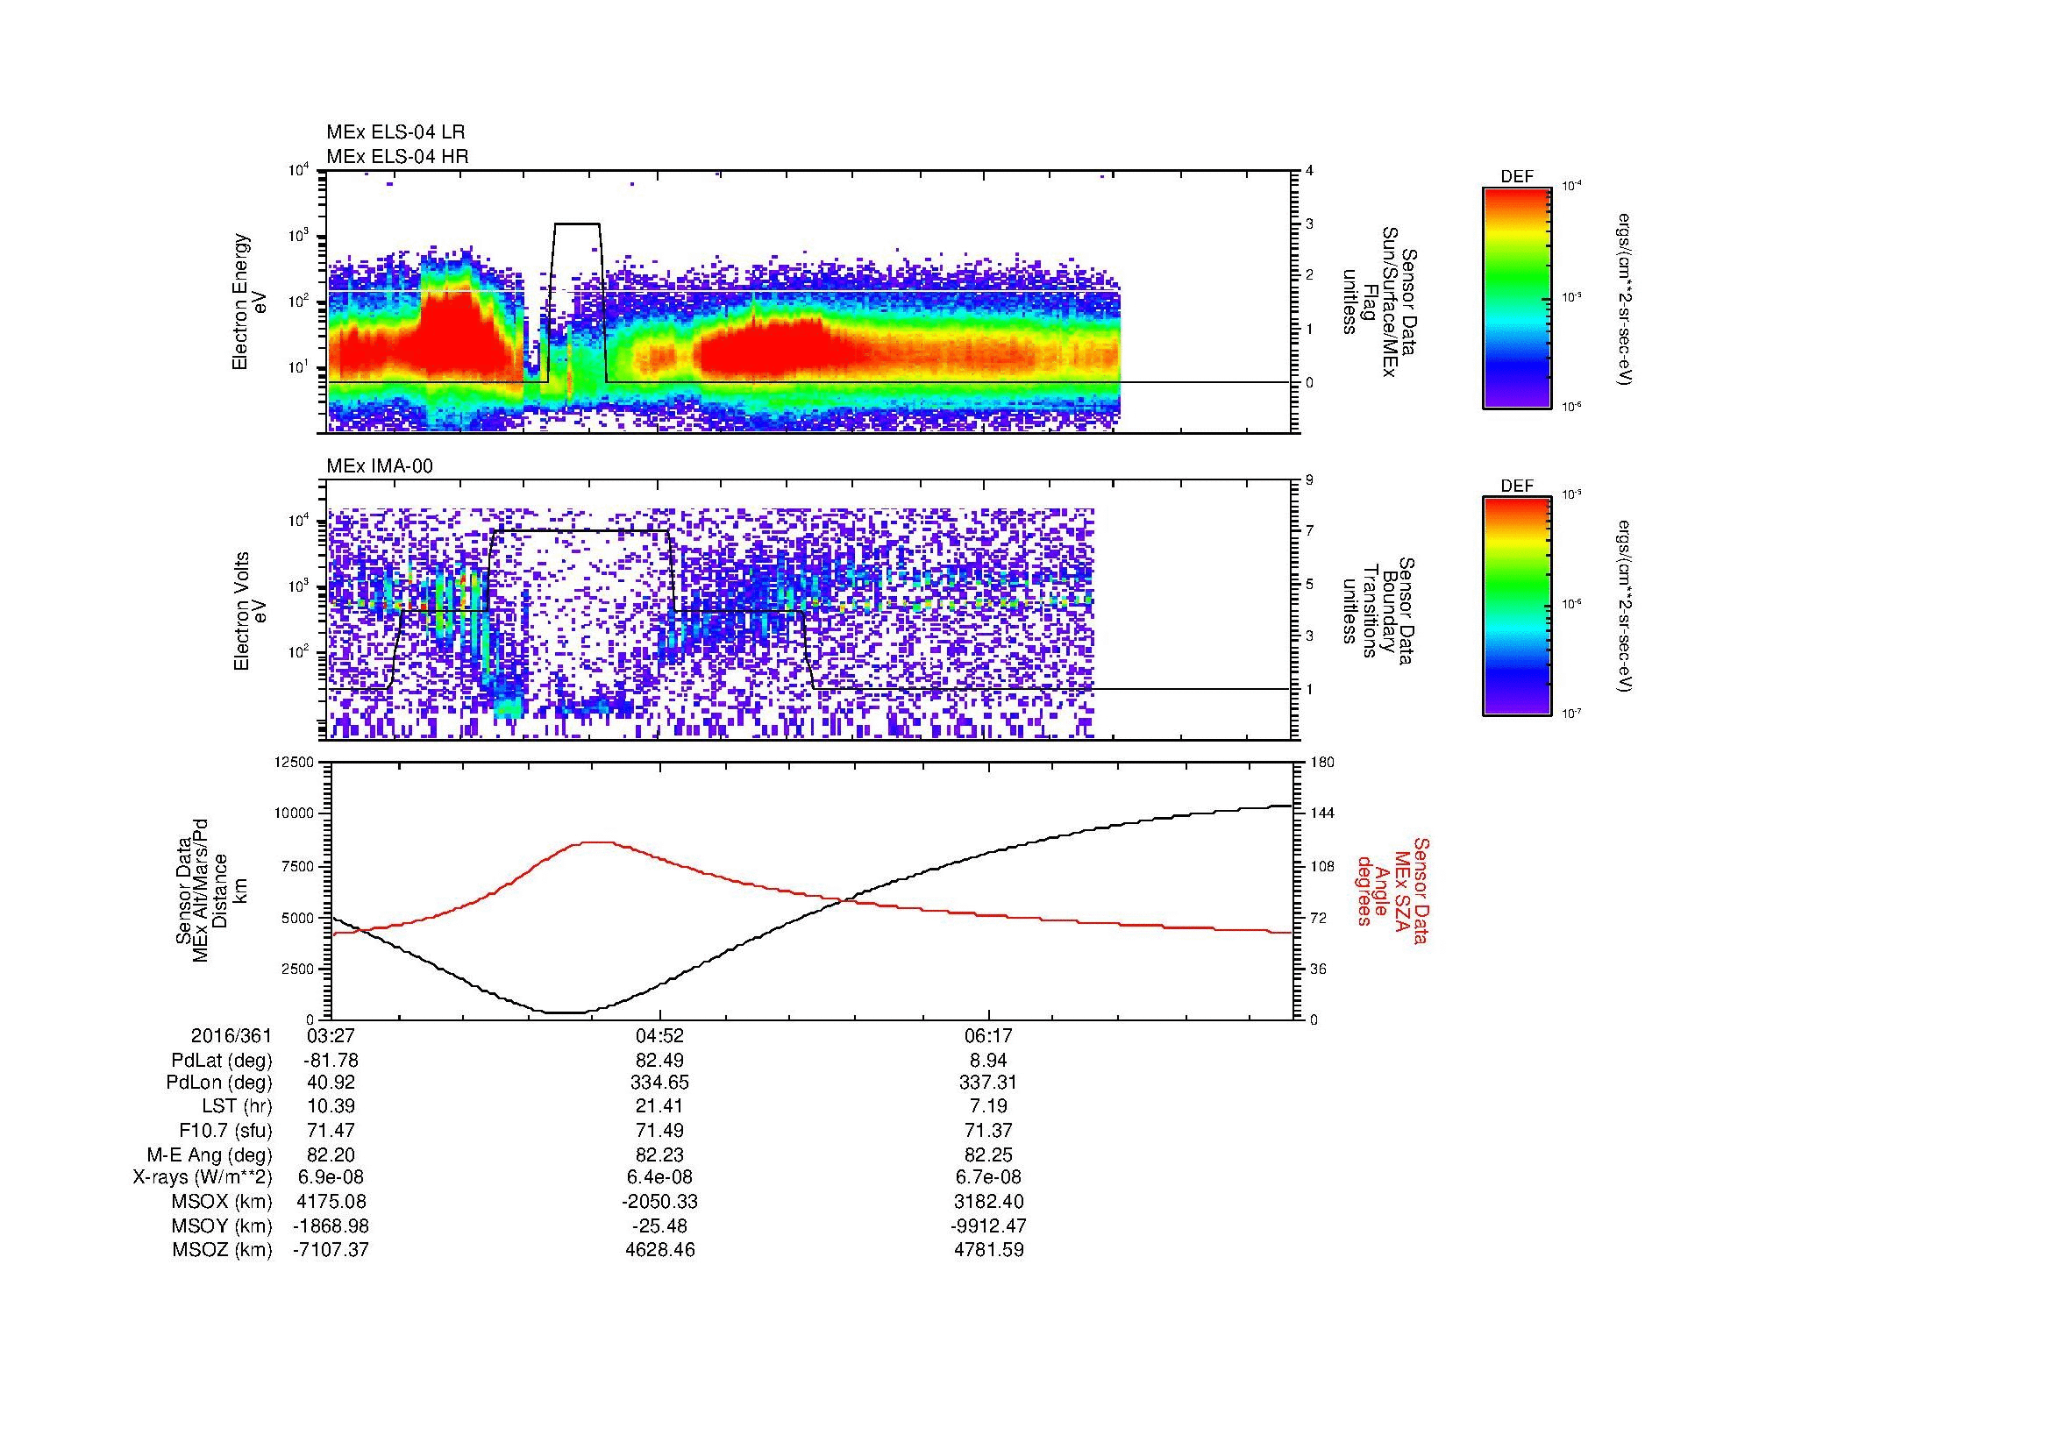Click the MSOX value '3182.40'
The width and height of the screenshot is (2051, 1449).
tap(989, 1203)
